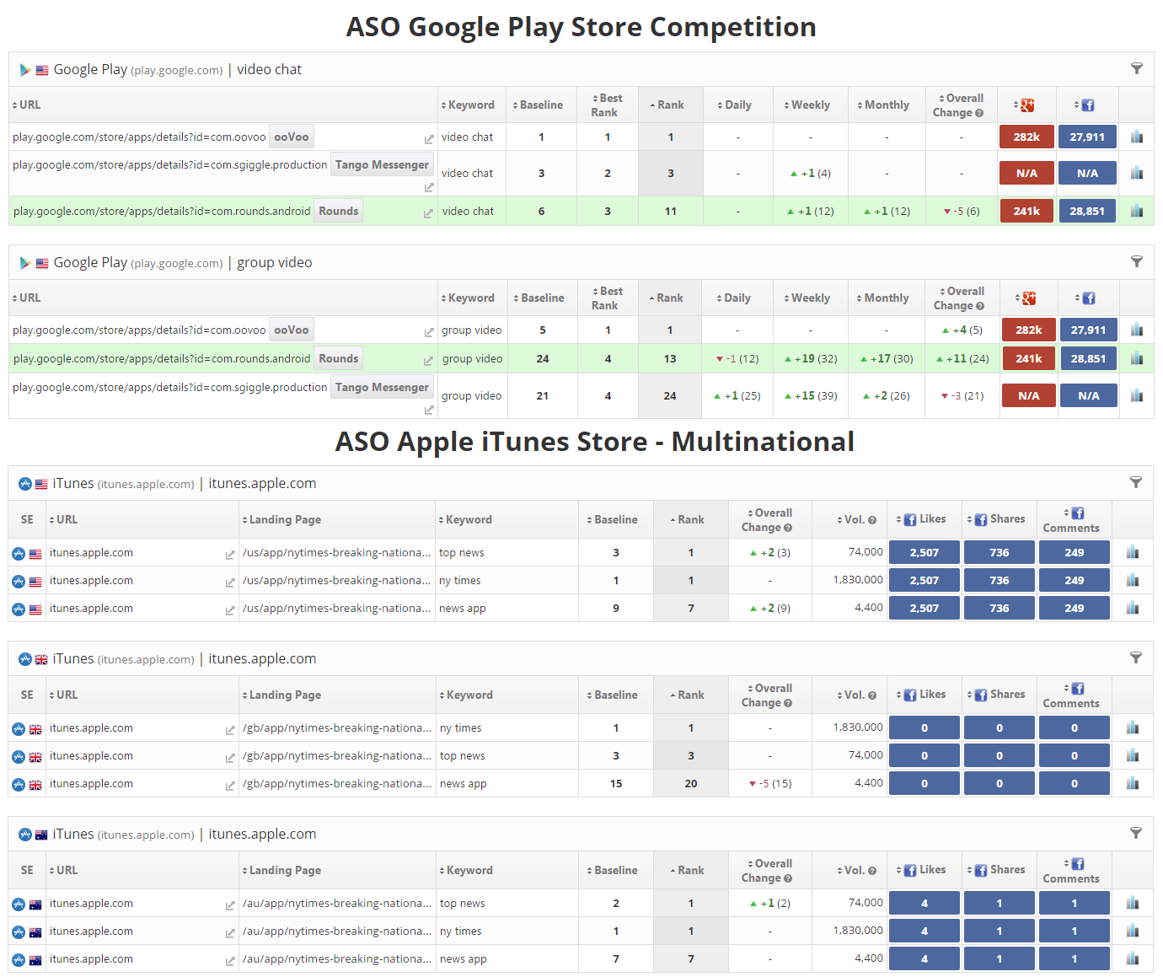The height and width of the screenshot is (977, 1163).
Task: View the chart for Rounds' group video row
Action: click(1137, 358)
